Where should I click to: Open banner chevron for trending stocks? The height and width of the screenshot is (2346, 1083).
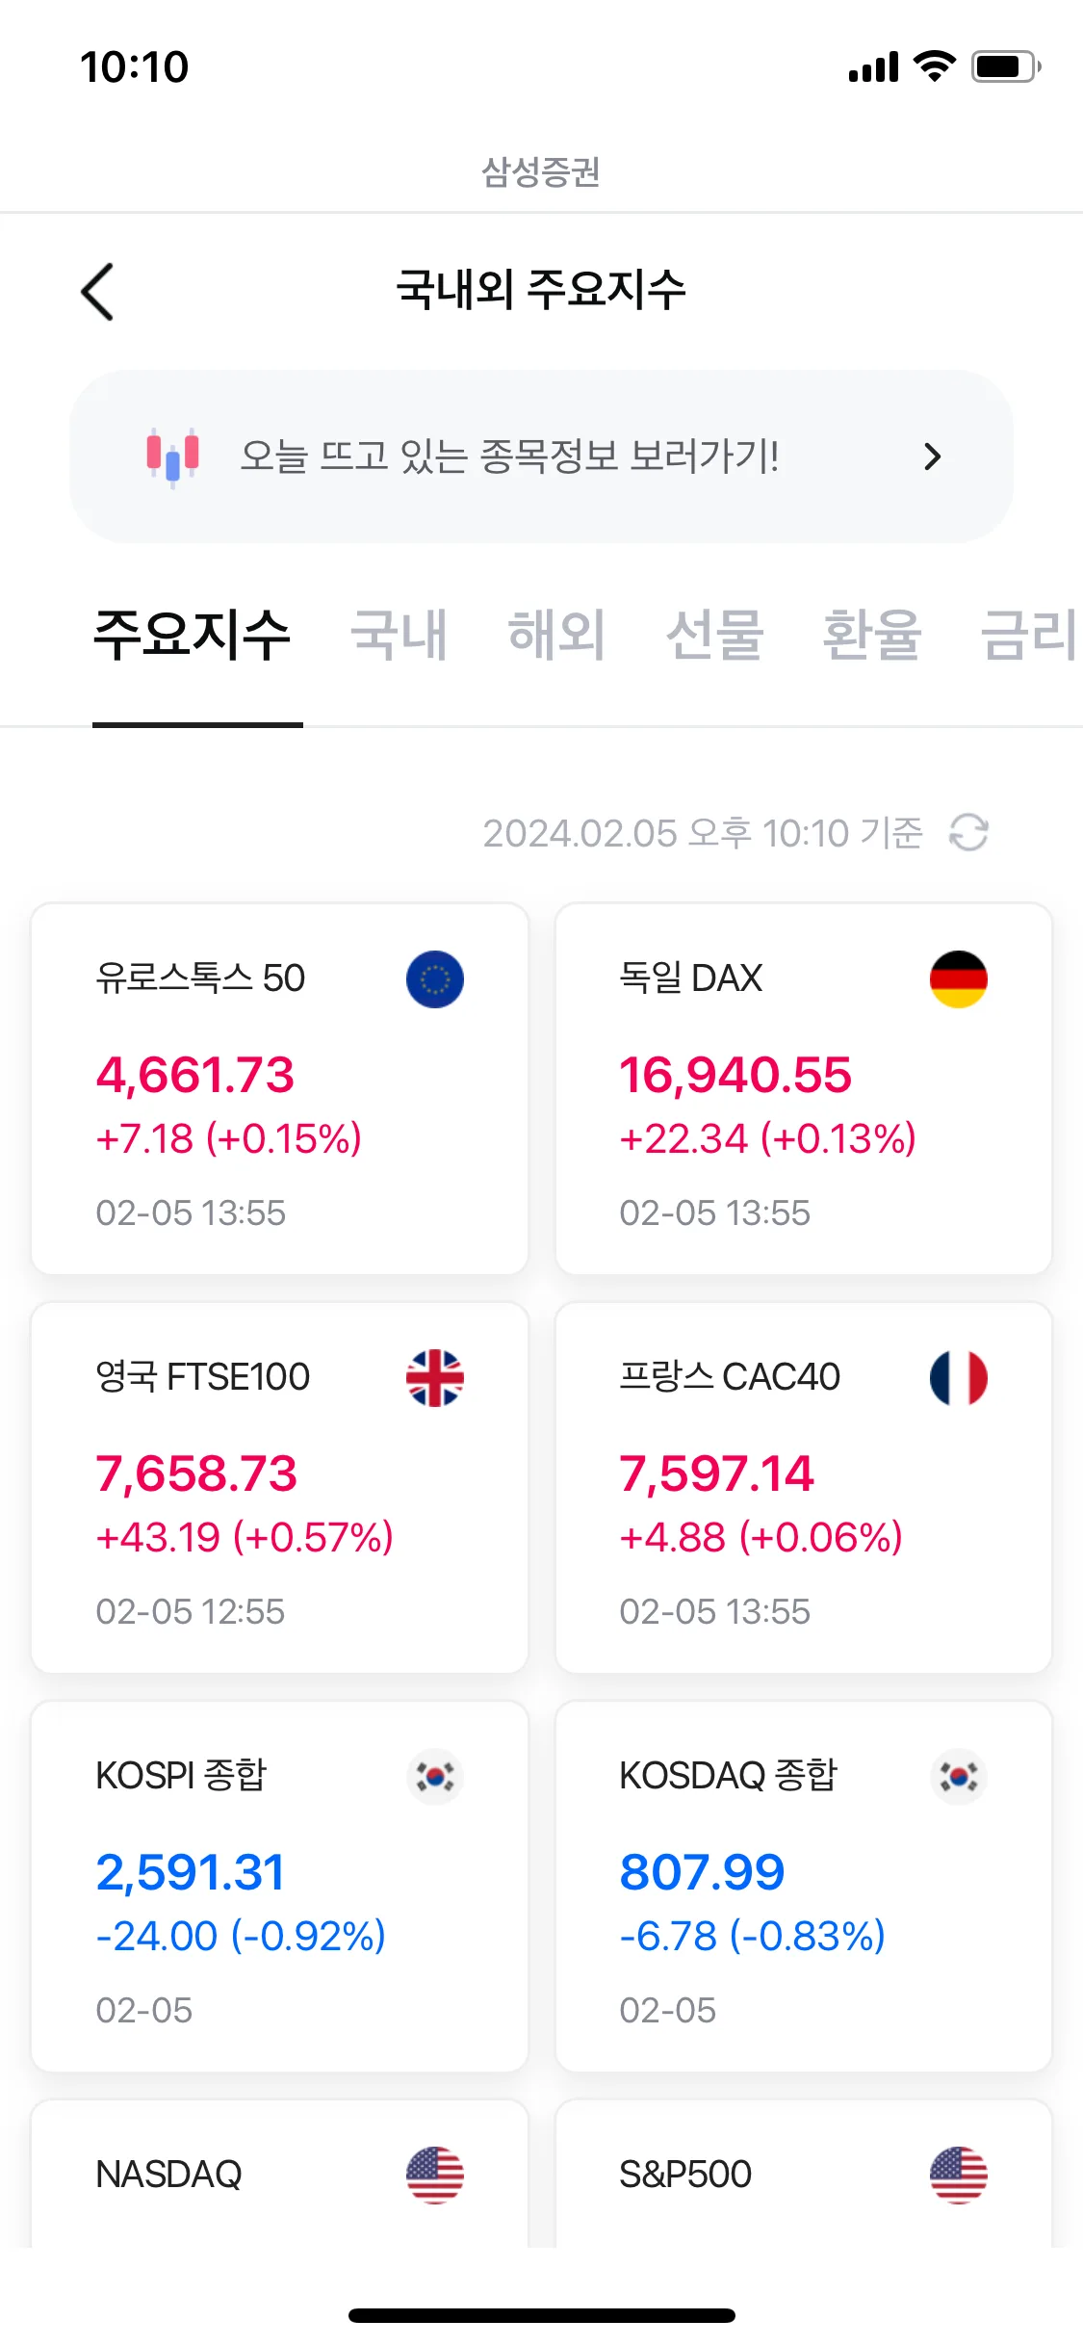[x=932, y=456]
